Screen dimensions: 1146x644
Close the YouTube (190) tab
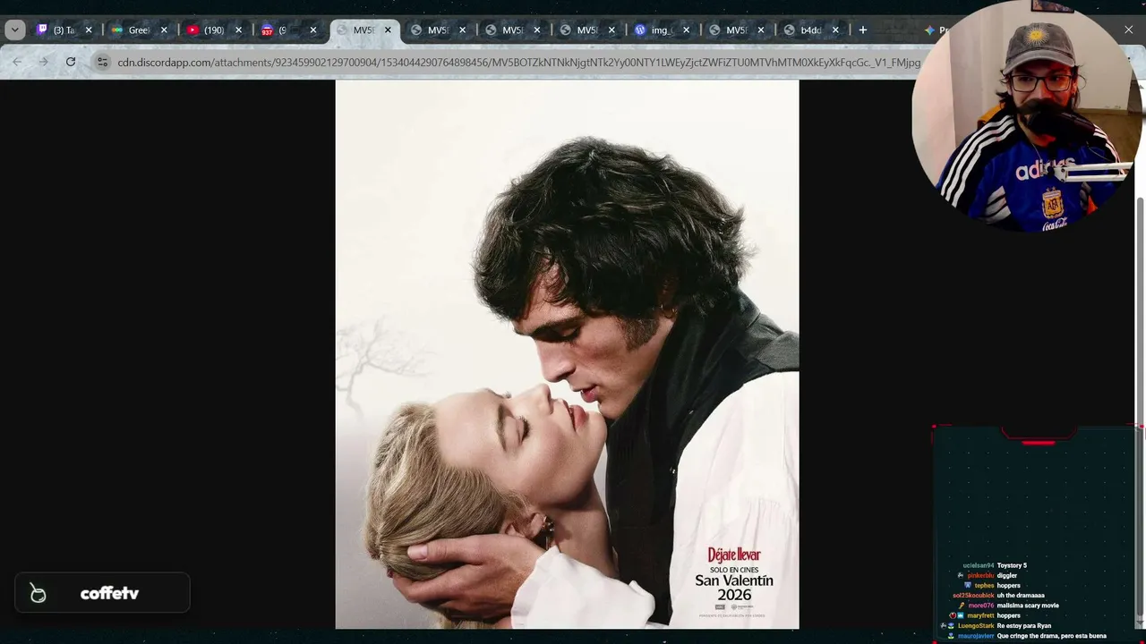[238, 30]
